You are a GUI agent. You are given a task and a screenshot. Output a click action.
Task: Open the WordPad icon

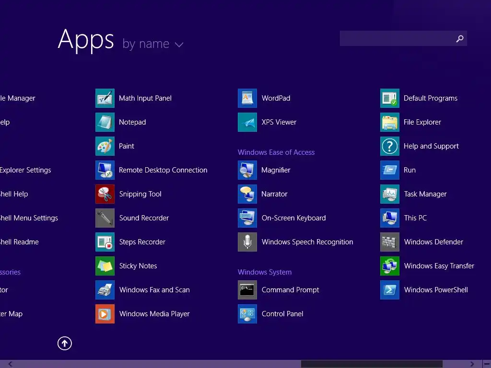point(247,98)
